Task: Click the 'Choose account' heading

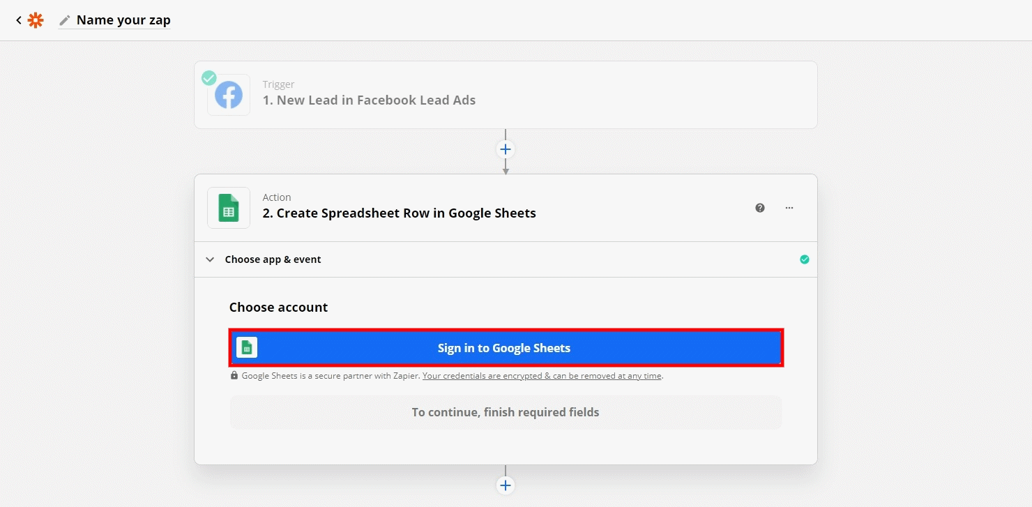Action: 278,308
